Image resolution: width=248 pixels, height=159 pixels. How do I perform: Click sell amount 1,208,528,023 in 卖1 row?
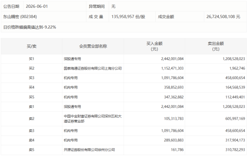(x=234, y=107)
